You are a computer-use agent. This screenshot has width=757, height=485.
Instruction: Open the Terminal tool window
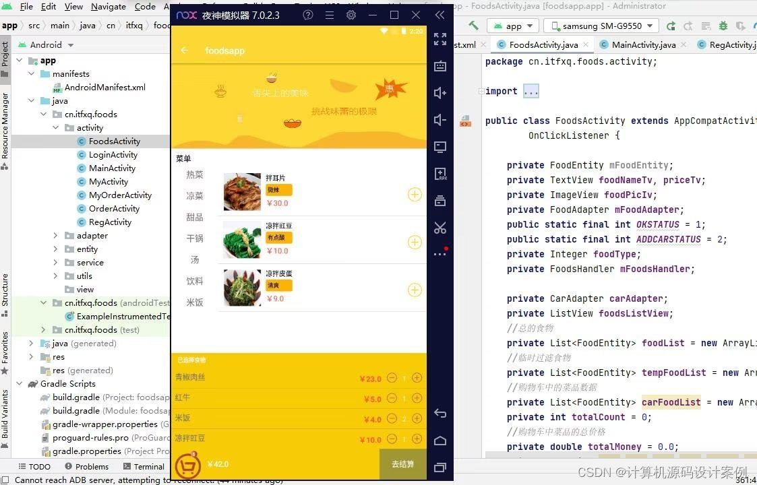[x=144, y=467]
